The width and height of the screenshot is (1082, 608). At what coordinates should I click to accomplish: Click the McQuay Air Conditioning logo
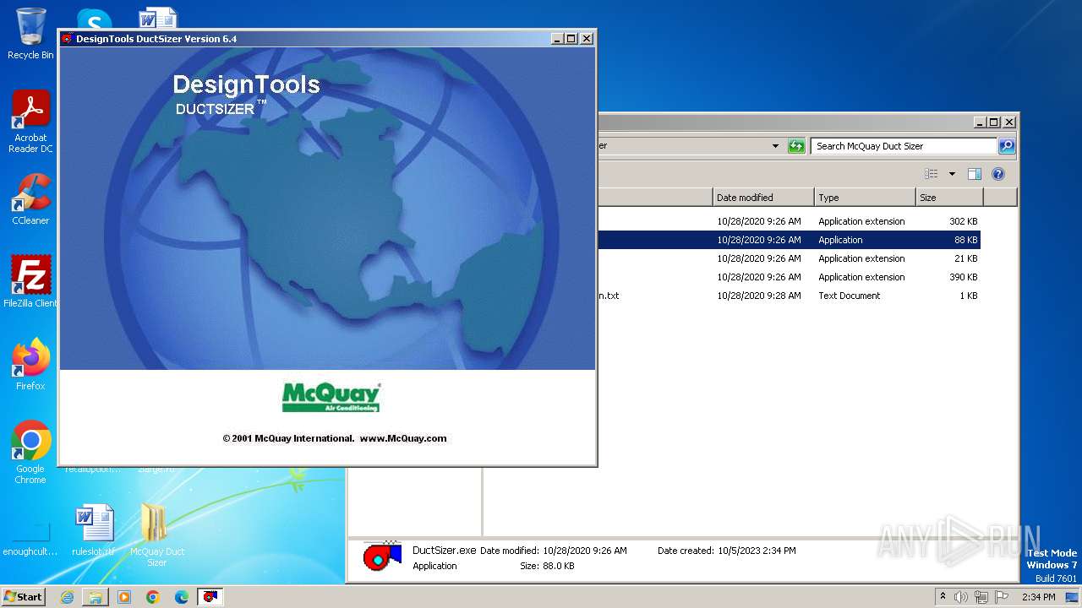331,397
